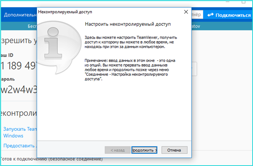Click the Продолжить button in the dialog

pyautogui.click(x=144, y=150)
